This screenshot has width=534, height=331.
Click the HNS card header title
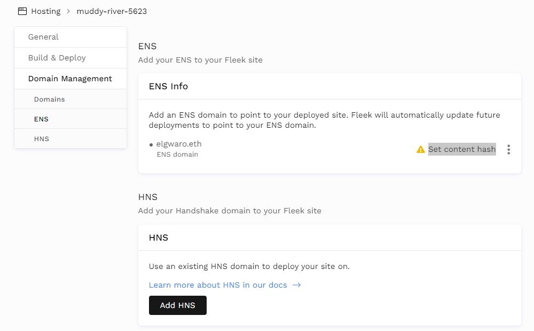(x=159, y=237)
